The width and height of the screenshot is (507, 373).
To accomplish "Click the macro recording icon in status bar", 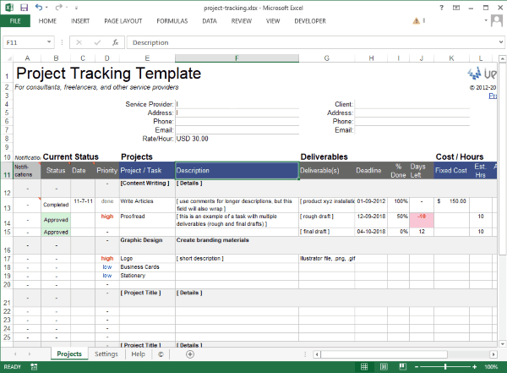I will [x=34, y=367].
